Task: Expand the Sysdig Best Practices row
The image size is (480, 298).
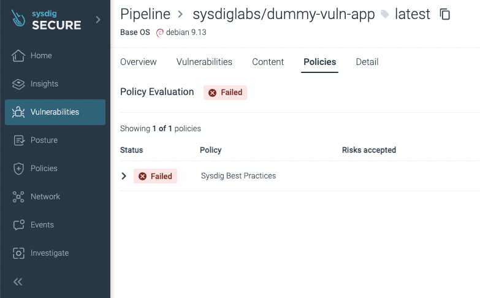Action: pos(124,176)
